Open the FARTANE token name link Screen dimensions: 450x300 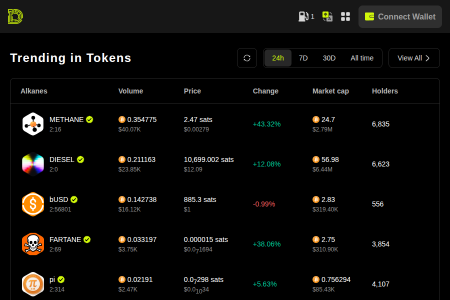65,239
